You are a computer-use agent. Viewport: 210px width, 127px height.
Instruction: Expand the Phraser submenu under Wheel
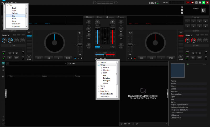(102, 68)
